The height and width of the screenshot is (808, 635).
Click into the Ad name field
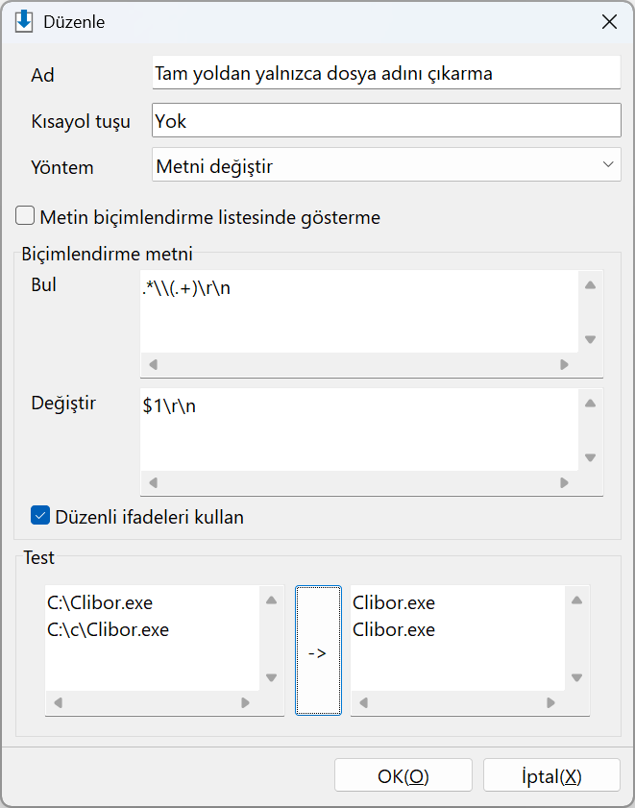[x=386, y=73]
